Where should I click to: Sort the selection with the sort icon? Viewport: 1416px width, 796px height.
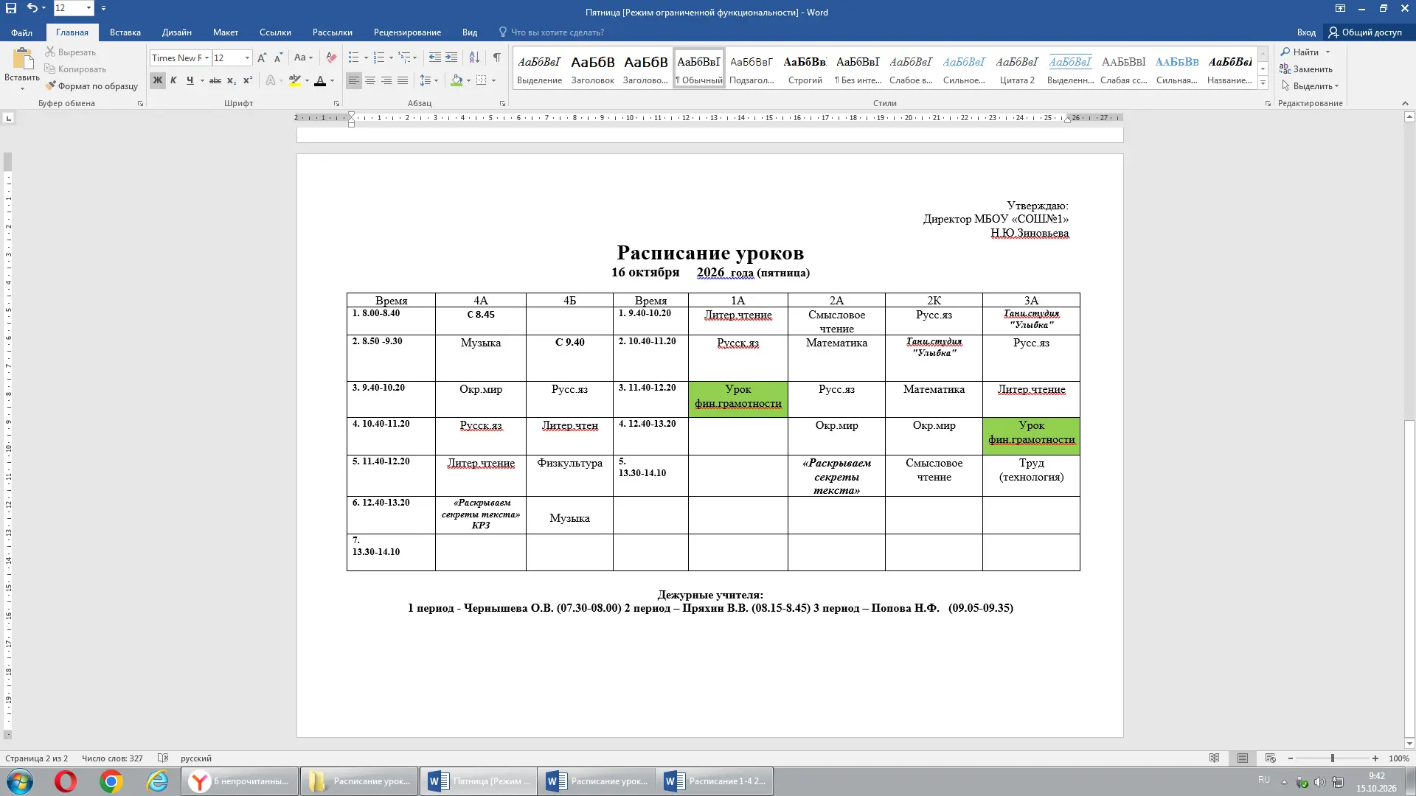pos(474,57)
